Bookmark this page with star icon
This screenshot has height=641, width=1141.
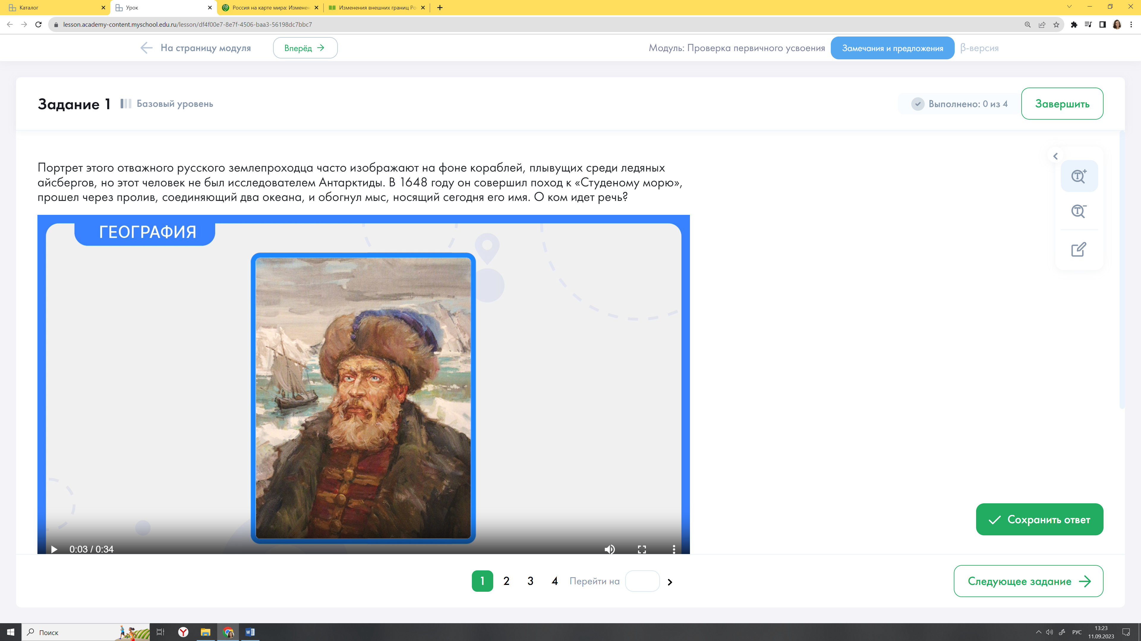(1056, 24)
